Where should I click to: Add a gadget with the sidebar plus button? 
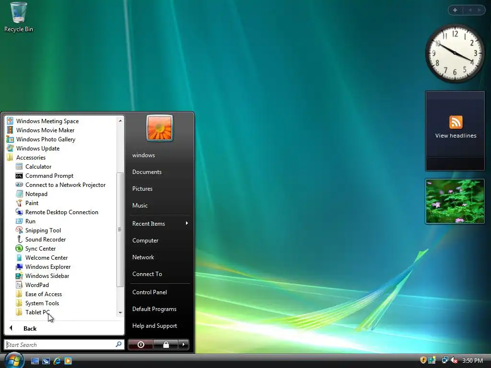pos(455,10)
